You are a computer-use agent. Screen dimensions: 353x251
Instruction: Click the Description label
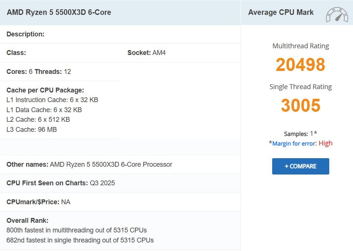[26, 34]
